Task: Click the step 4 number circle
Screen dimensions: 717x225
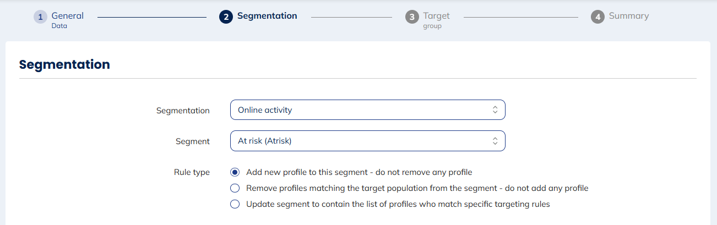Action: pyautogui.click(x=597, y=17)
